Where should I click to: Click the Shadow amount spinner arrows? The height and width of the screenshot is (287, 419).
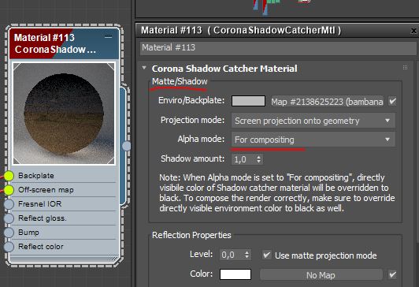point(258,159)
